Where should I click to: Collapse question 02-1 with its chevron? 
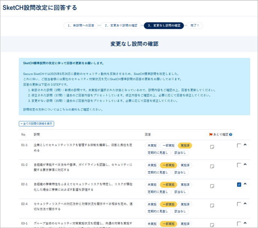(x=245, y=184)
